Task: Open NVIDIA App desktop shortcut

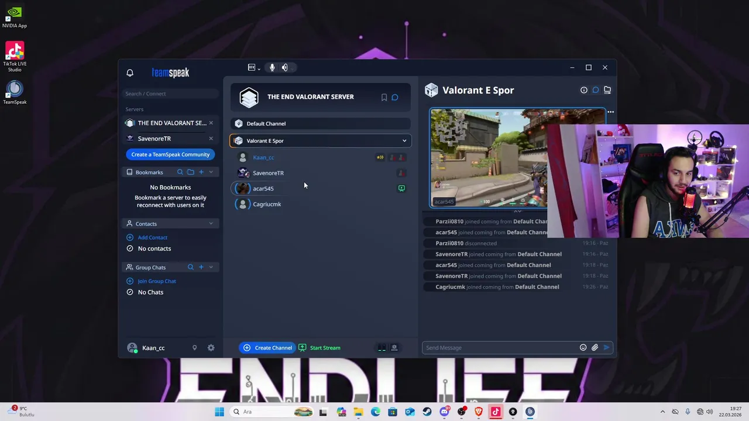Action: point(15,18)
